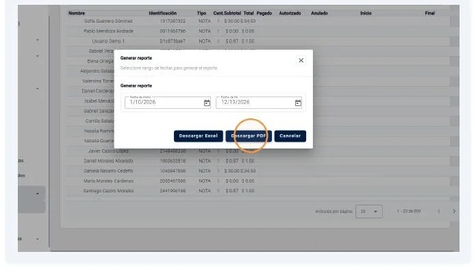This screenshot has height=269, width=476.
Task: Collapse the highlighted sidebar section arrow
Action: pyautogui.click(x=38, y=194)
